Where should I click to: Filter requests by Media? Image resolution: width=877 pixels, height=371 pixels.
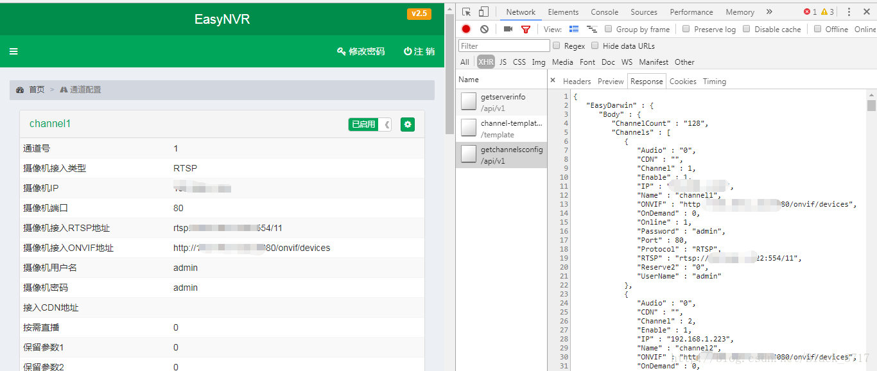coord(562,62)
